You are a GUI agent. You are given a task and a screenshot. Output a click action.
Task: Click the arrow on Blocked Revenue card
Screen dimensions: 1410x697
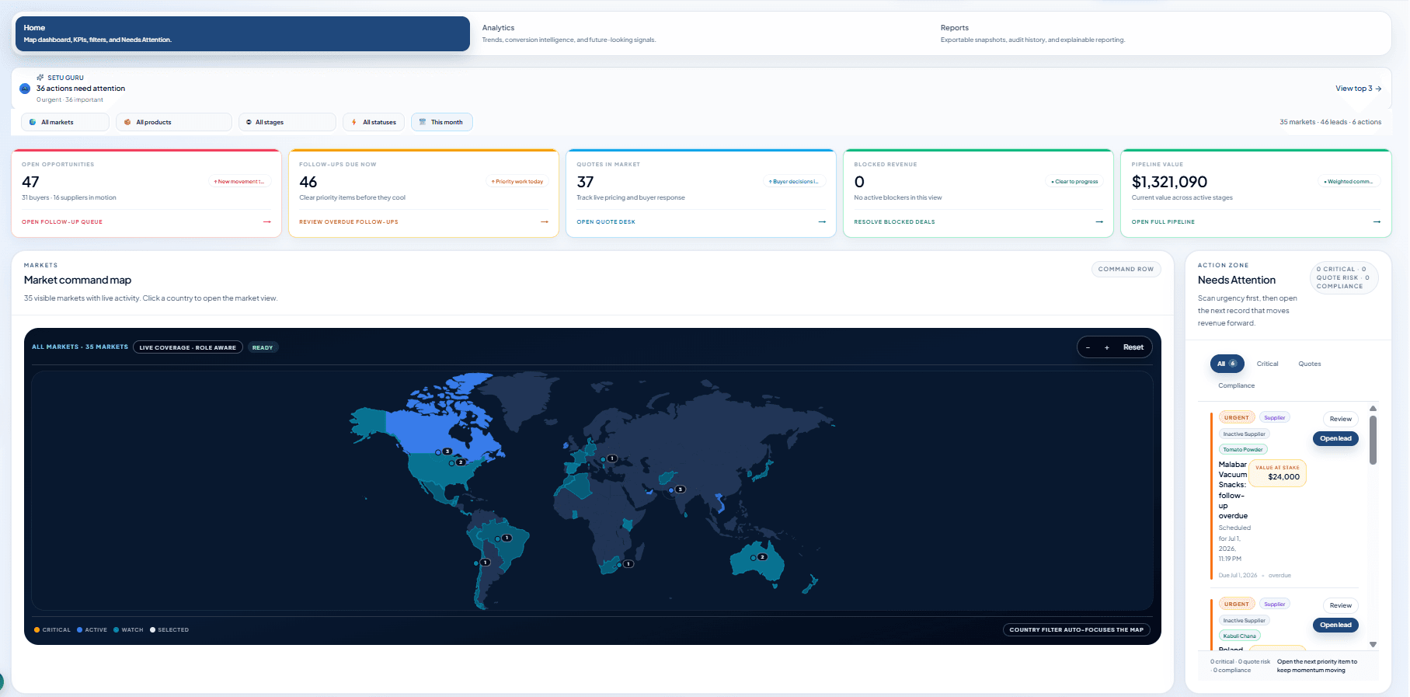click(x=1099, y=222)
